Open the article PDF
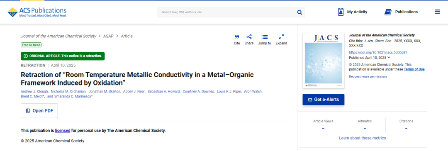The width and height of the screenshot is (448, 151). tap(39, 111)
